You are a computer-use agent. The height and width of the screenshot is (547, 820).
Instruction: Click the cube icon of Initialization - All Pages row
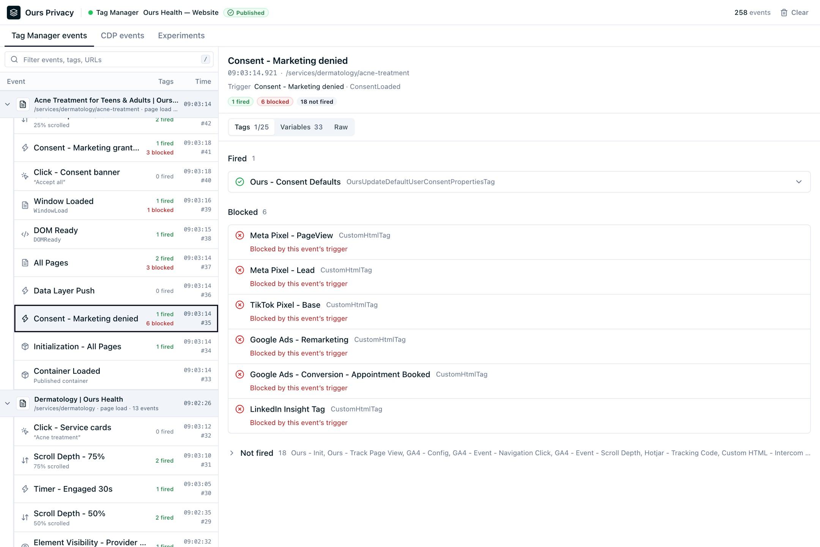pos(25,346)
